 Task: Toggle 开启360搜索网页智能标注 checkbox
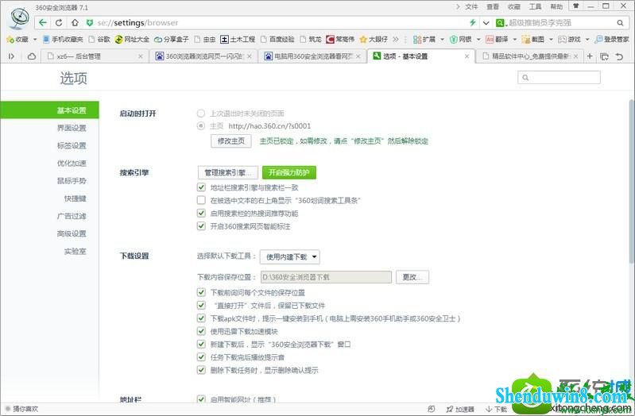click(201, 225)
